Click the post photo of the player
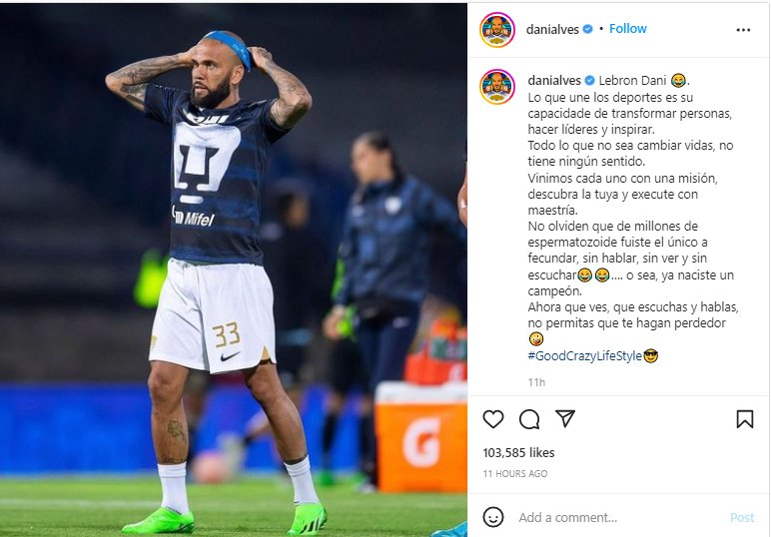Screen dimensions: 771x537 point(234,269)
